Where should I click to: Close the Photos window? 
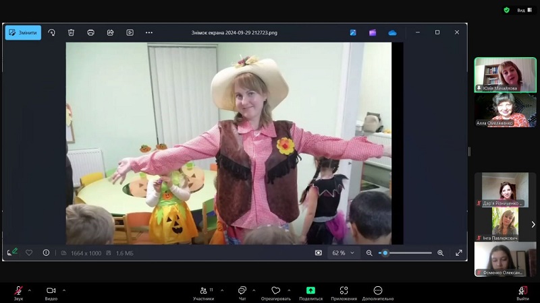point(457,32)
